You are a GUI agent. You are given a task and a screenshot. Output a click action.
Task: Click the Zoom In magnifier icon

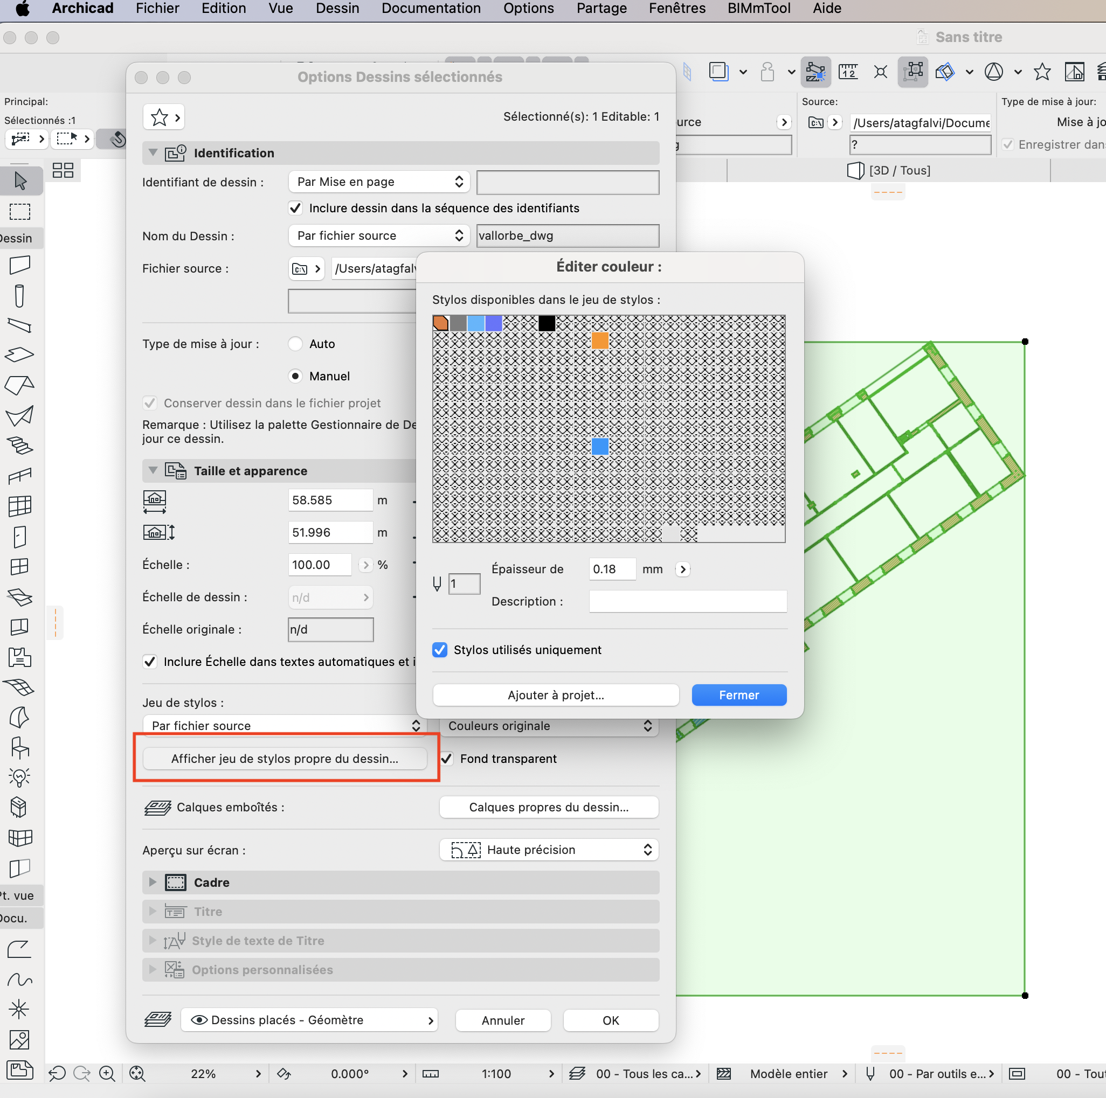(107, 1073)
